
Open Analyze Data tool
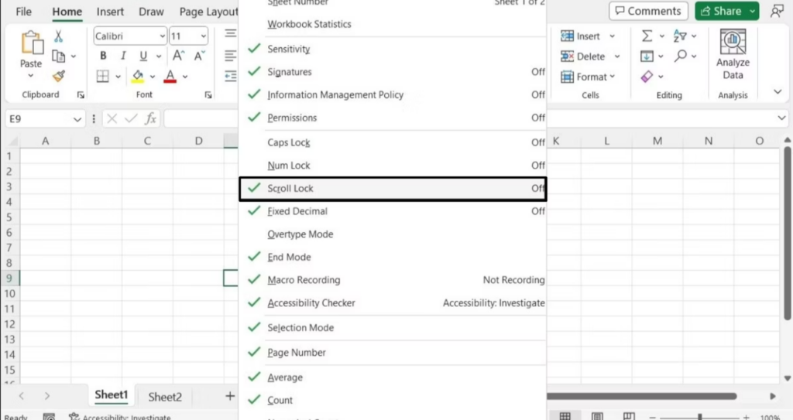coord(732,54)
